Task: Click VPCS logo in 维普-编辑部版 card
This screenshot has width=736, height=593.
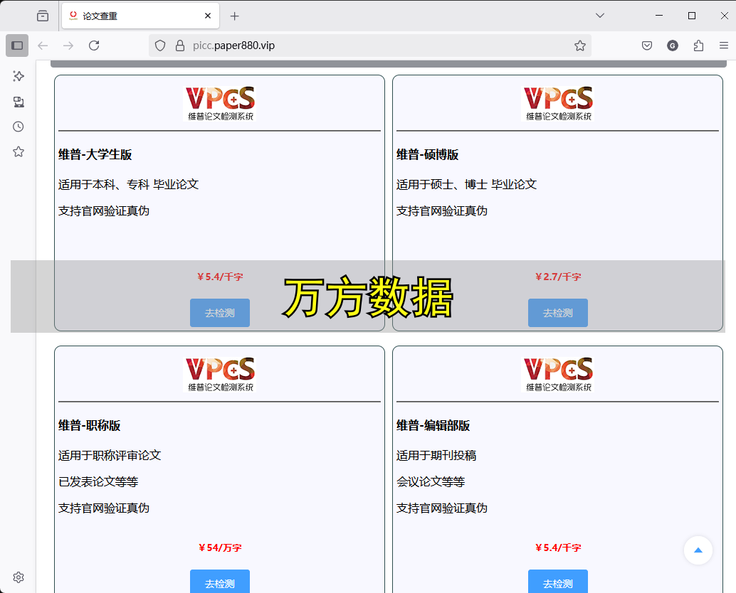Action: pyautogui.click(x=558, y=375)
